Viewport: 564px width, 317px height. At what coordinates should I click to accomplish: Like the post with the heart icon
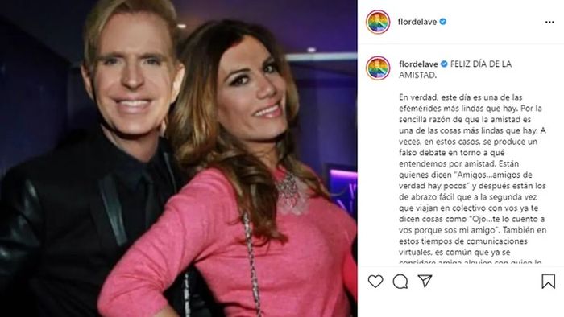click(375, 281)
